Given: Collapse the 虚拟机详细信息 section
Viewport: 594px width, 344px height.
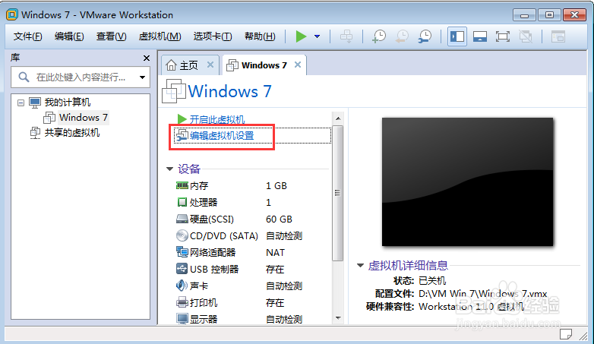Looking at the screenshot, I should 360,265.
